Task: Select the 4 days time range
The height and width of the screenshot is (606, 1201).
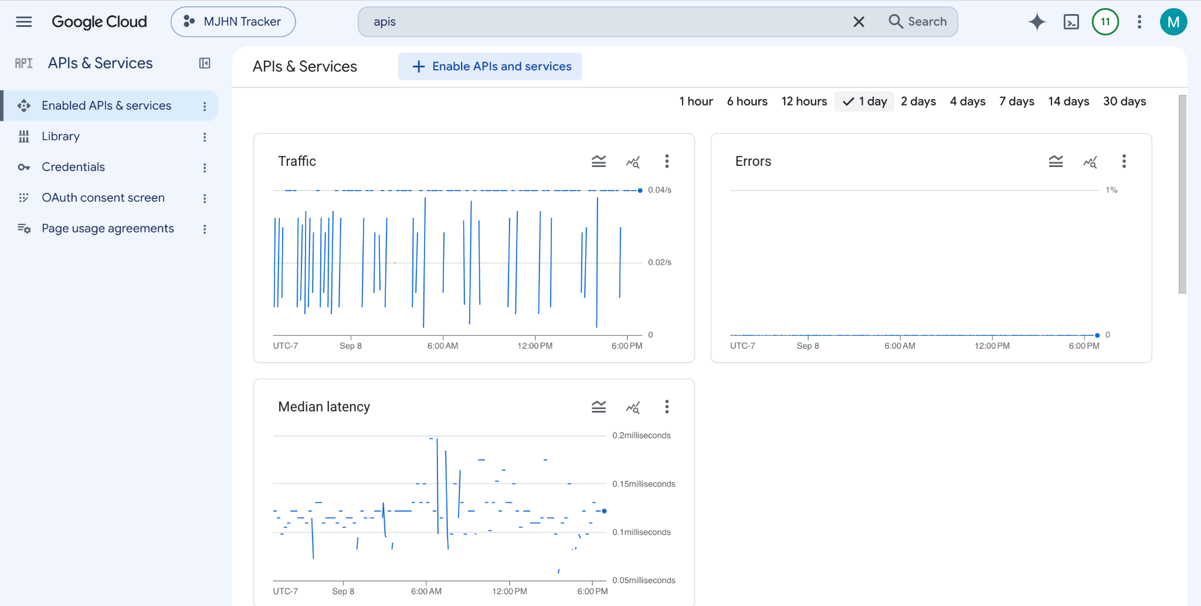Action: 968,101
